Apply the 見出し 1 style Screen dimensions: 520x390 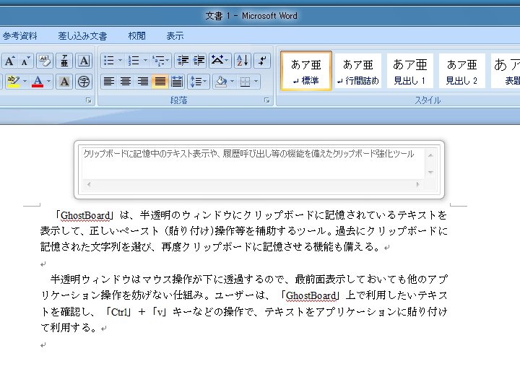tap(410, 71)
